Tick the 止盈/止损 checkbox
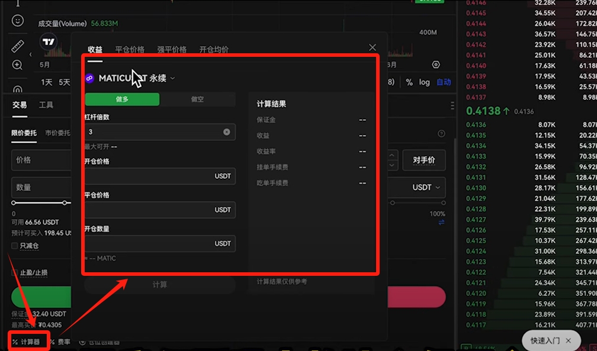597x351 pixels. (x=15, y=273)
